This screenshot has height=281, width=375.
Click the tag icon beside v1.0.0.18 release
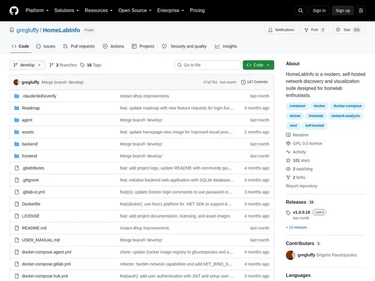pos(288,213)
